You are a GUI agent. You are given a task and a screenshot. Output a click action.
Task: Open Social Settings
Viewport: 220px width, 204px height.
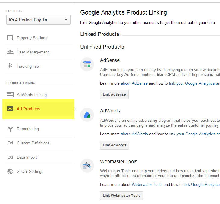(x=30, y=171)
